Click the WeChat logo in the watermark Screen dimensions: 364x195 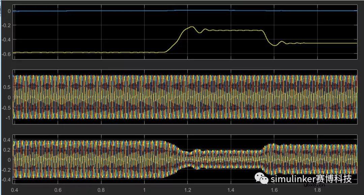[262, 179]
